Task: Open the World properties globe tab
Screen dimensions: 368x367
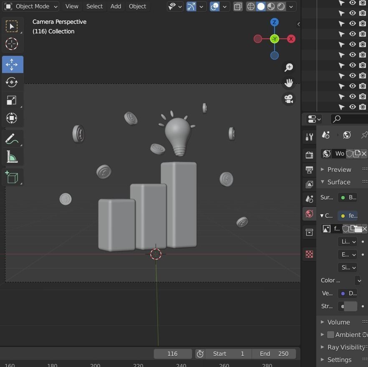Action: click(309, 214)
